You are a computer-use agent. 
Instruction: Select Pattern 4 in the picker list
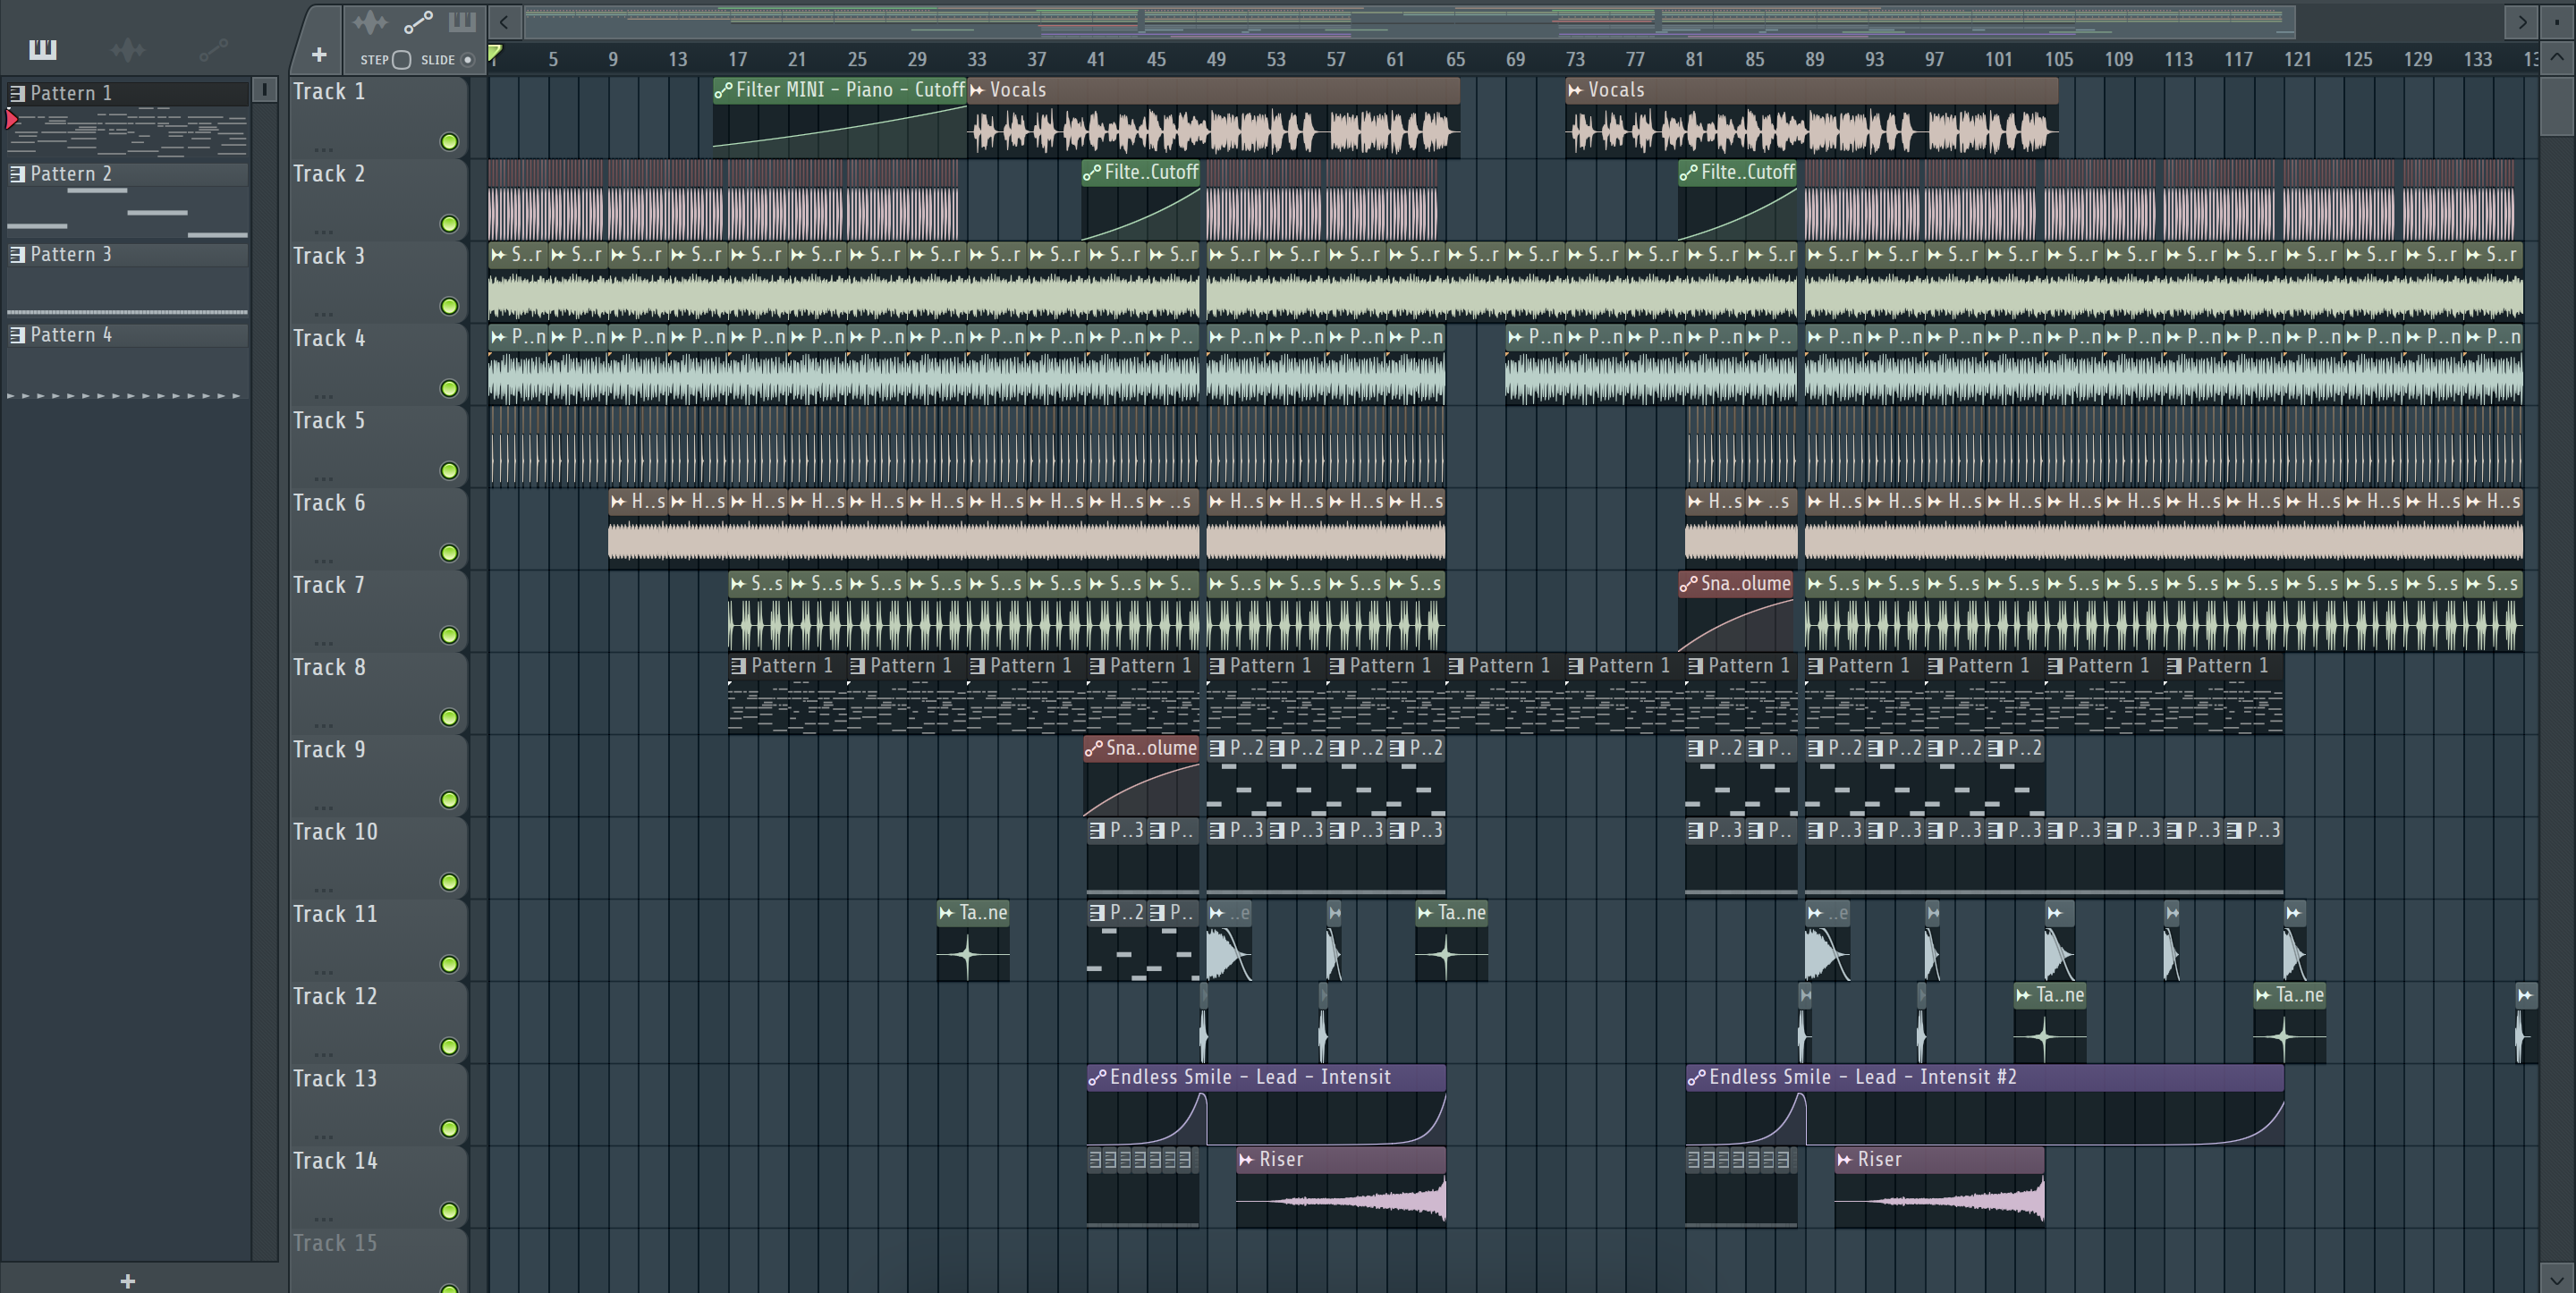[127, 335]
